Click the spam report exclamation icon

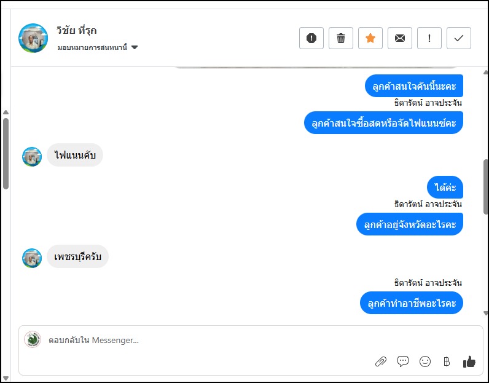[311, 38]
